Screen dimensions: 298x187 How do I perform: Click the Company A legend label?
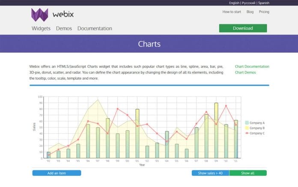[257, 123]
